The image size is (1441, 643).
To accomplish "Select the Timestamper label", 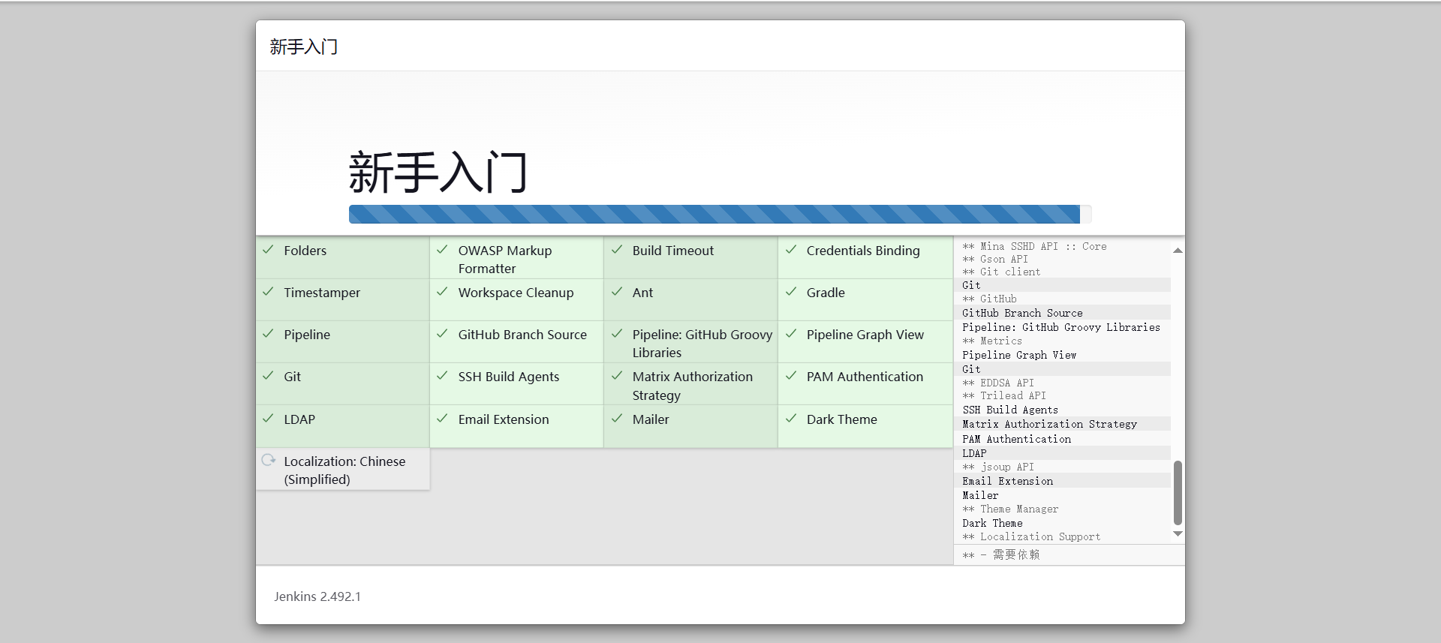I will [x=322, y=293].
